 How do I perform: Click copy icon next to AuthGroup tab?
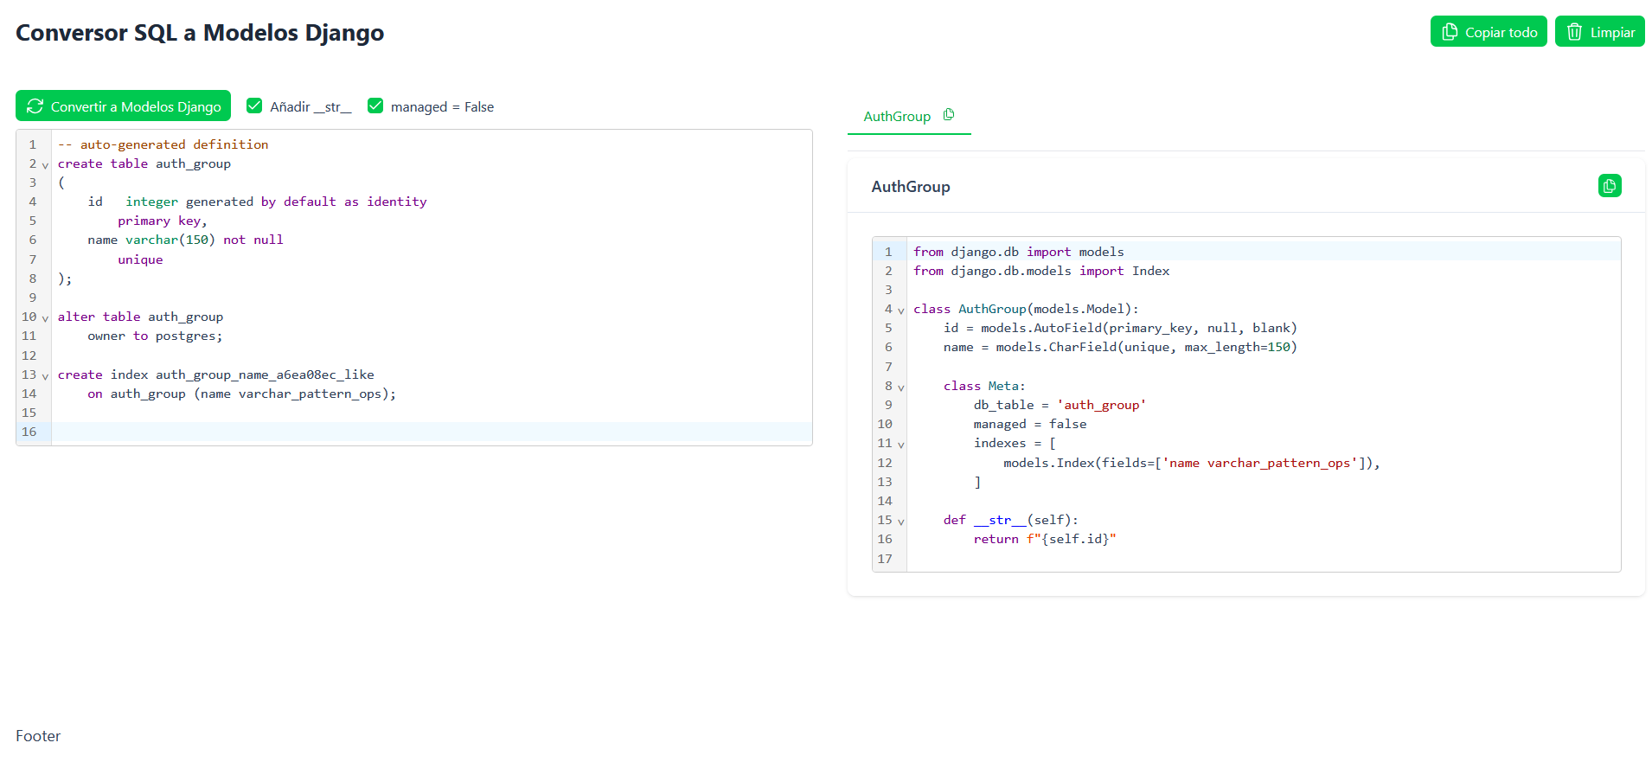(949, 114)
